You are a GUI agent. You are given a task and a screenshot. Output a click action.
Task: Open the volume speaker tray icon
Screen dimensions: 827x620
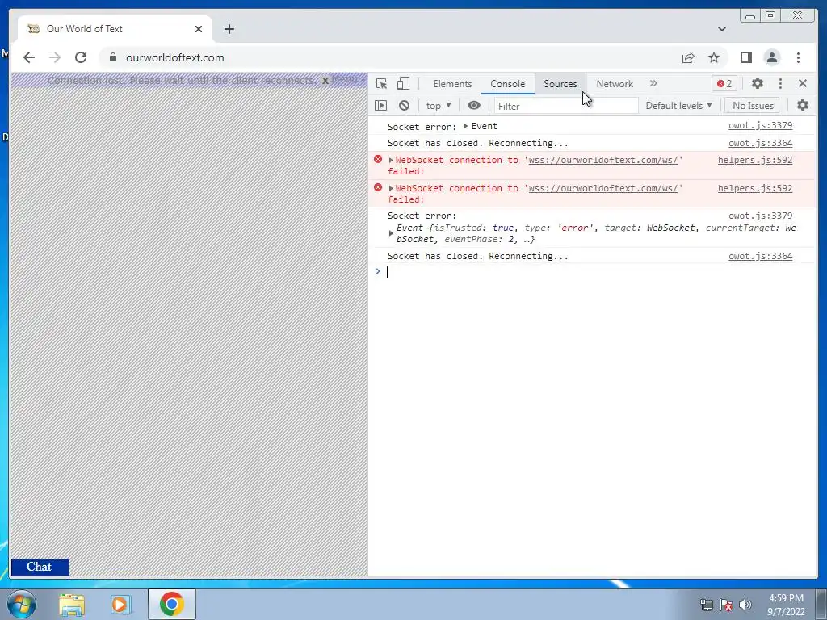pyautogui.click(x=745, y=605)
